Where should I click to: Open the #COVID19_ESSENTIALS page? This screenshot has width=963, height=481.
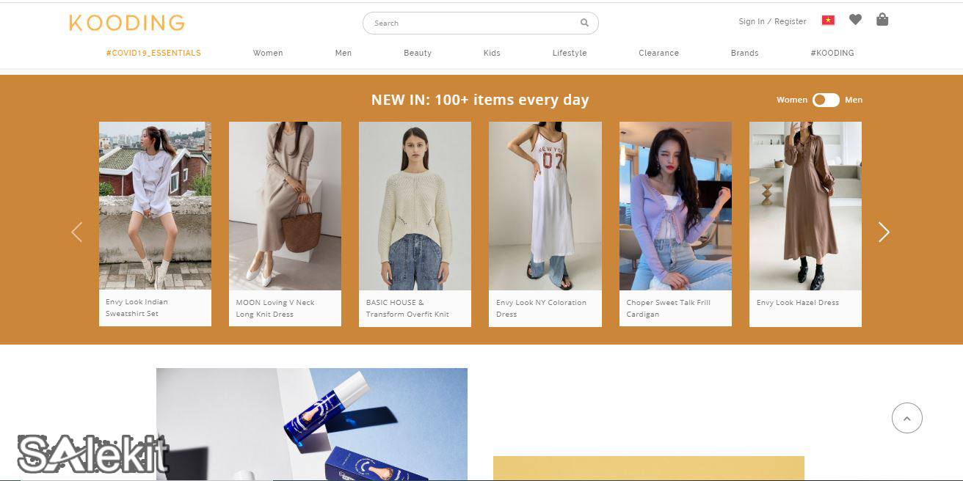(x=153, y=53)
